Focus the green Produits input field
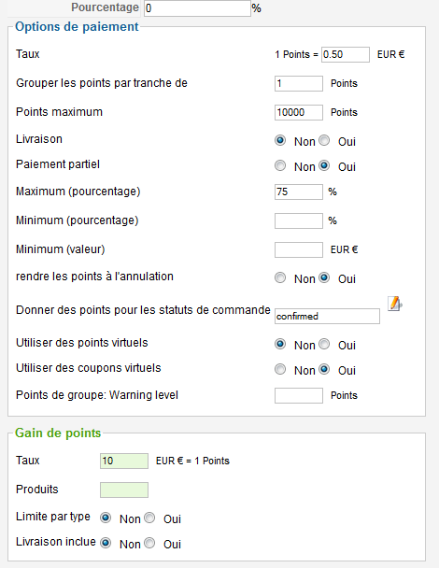Viewport: 439px width, 568px height. coord(124,490)
